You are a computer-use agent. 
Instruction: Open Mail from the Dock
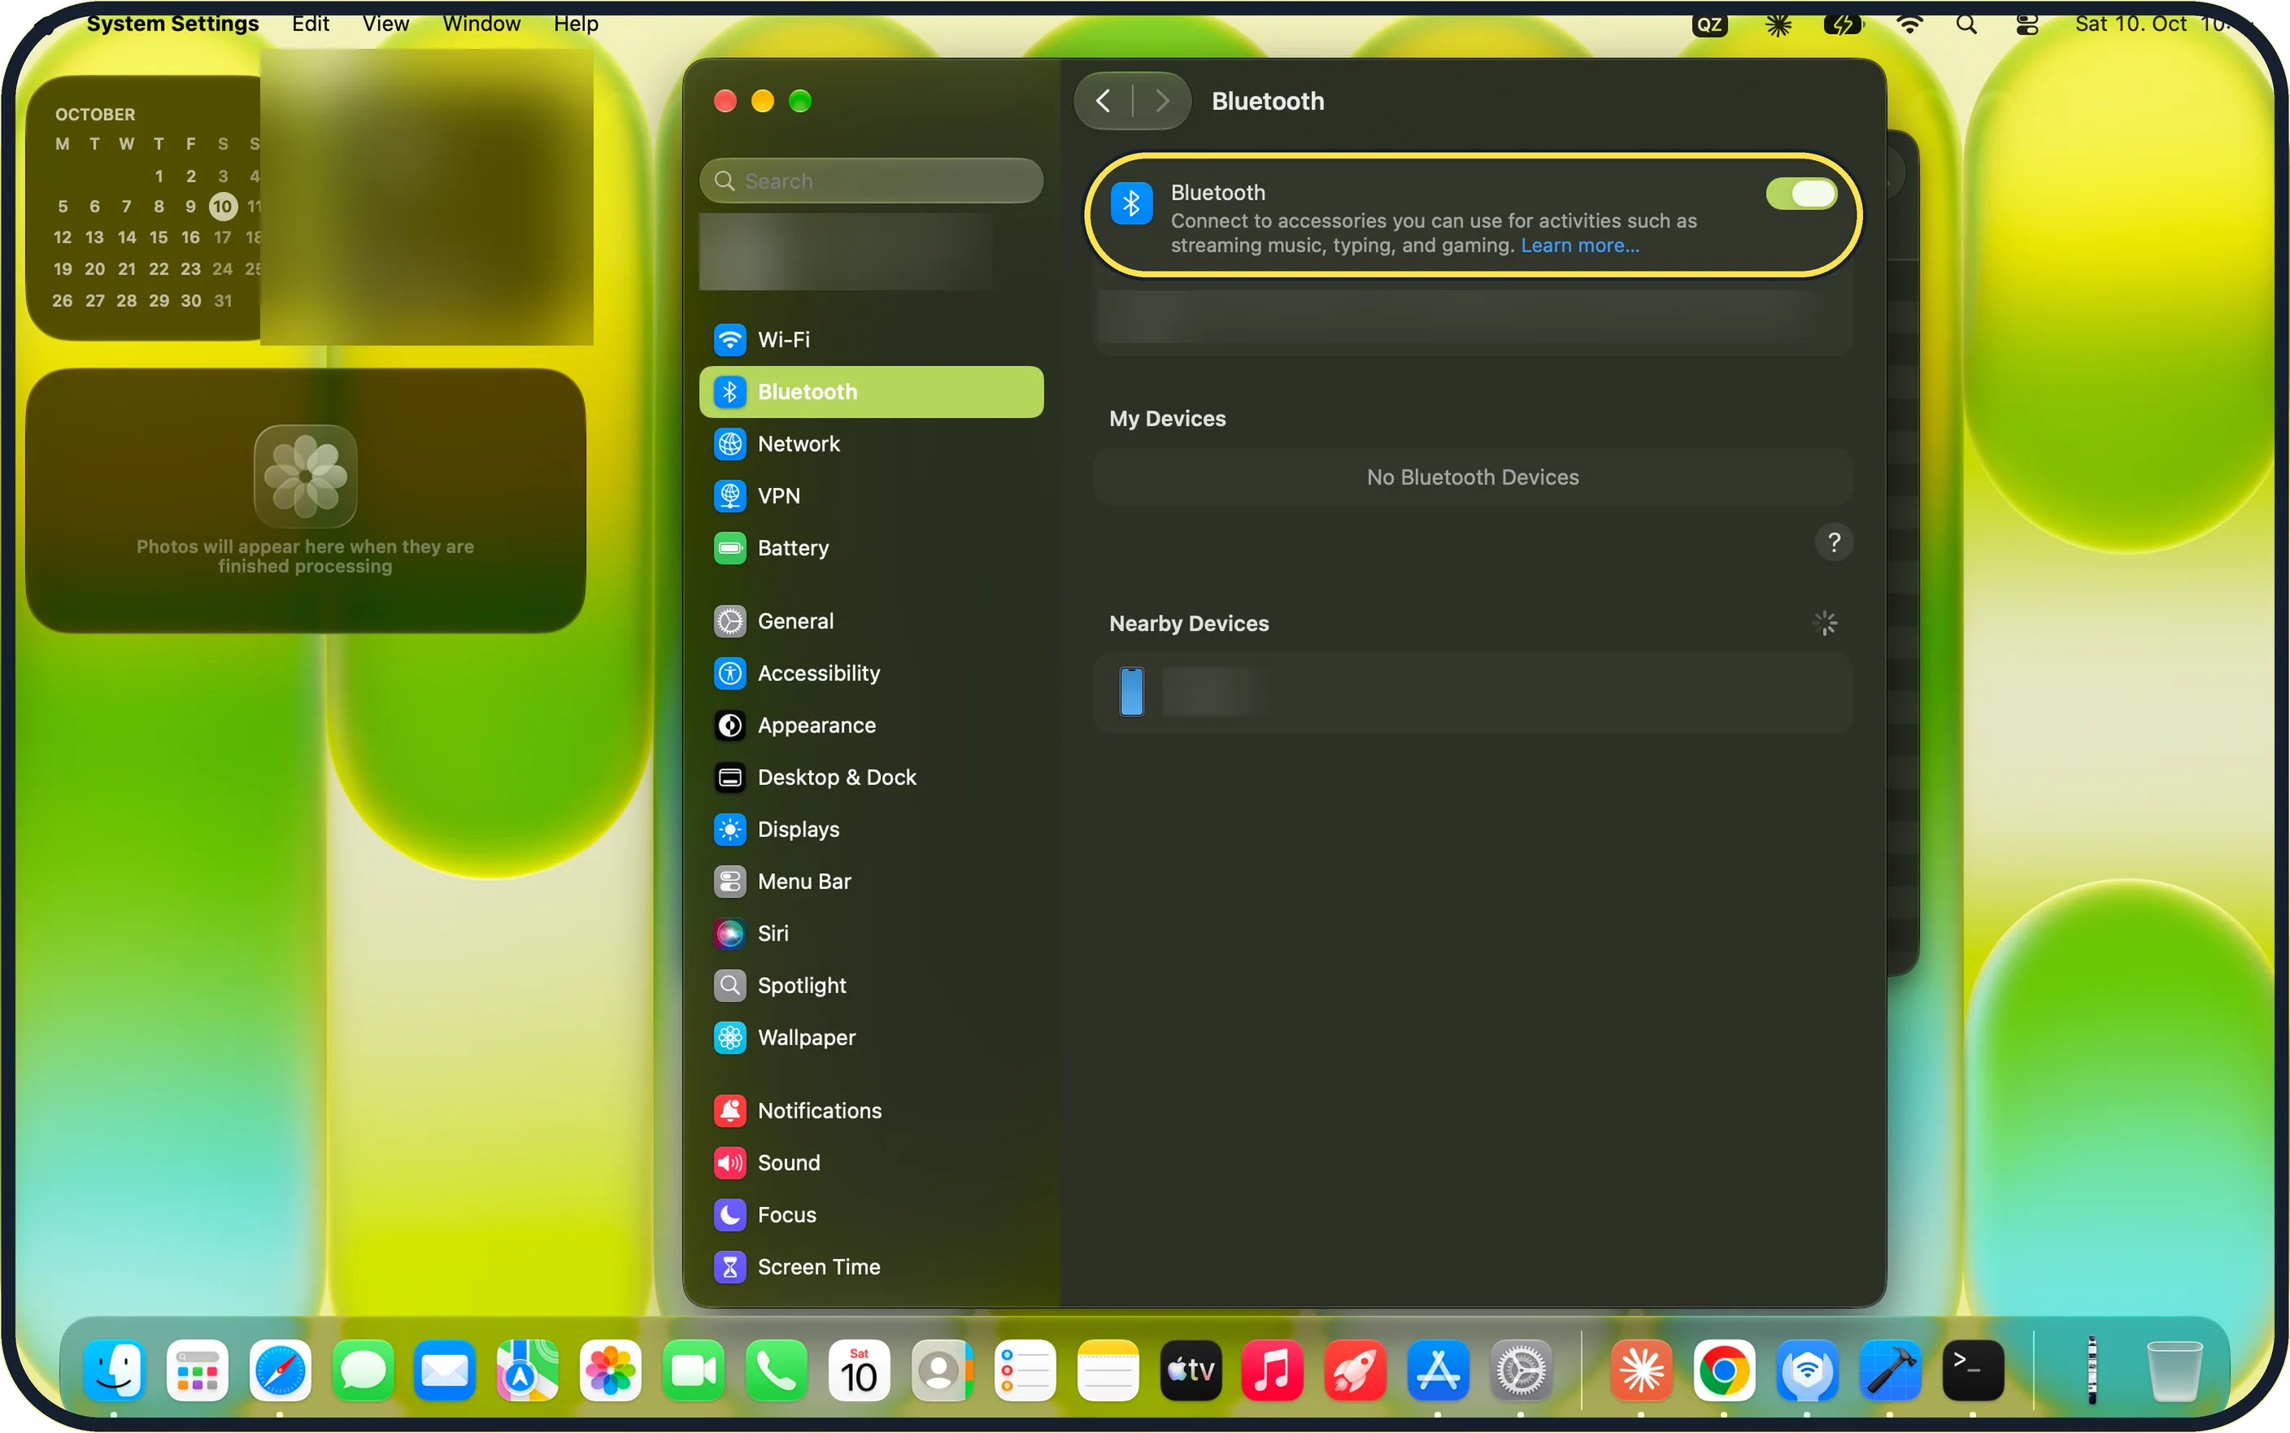(x=444, y=1370)
